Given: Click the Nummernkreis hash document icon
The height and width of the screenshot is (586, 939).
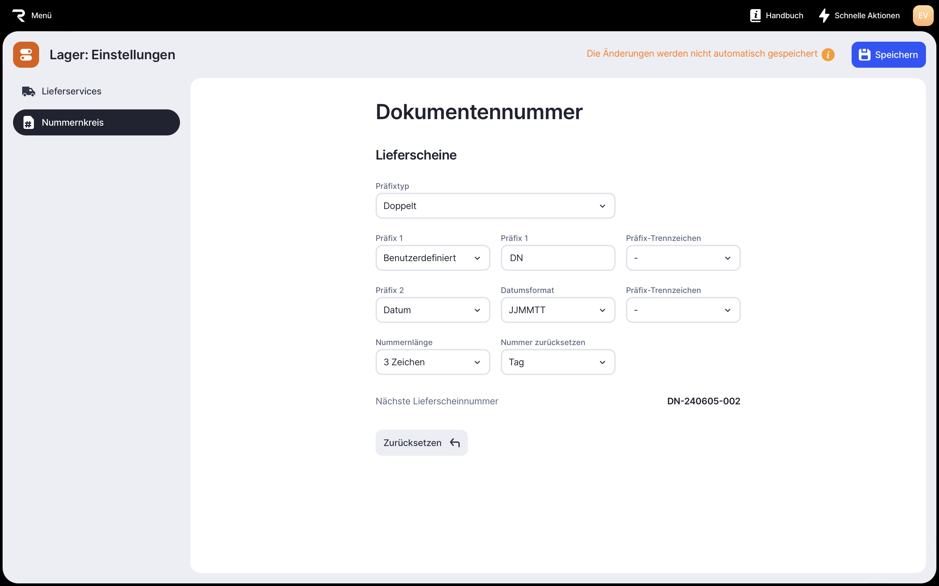Looking at the screenshot, I should coord(28,122).
